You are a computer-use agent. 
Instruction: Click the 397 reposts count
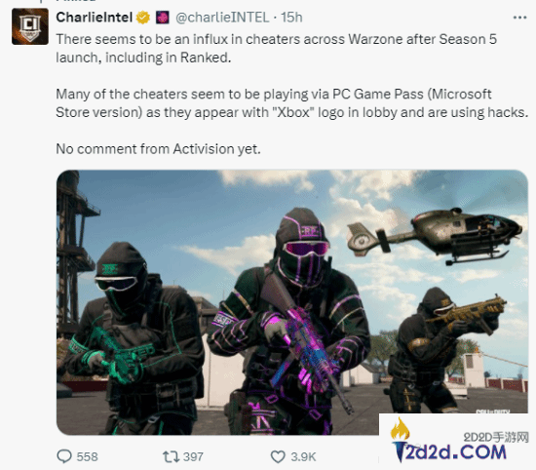tap(193, 456)
